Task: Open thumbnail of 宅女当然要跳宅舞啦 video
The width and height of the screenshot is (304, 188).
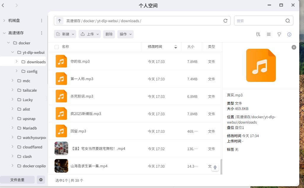Action: pyautogui.click(x=61, y=148)
